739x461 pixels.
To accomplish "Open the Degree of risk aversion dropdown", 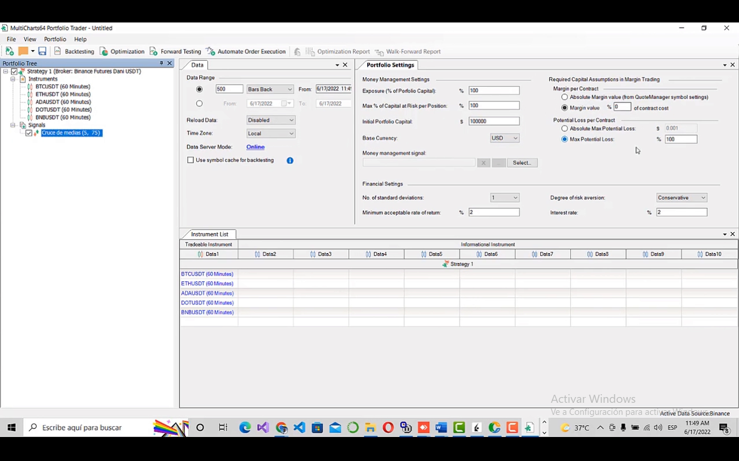I will pyautogui.click(x=682, y=198).
